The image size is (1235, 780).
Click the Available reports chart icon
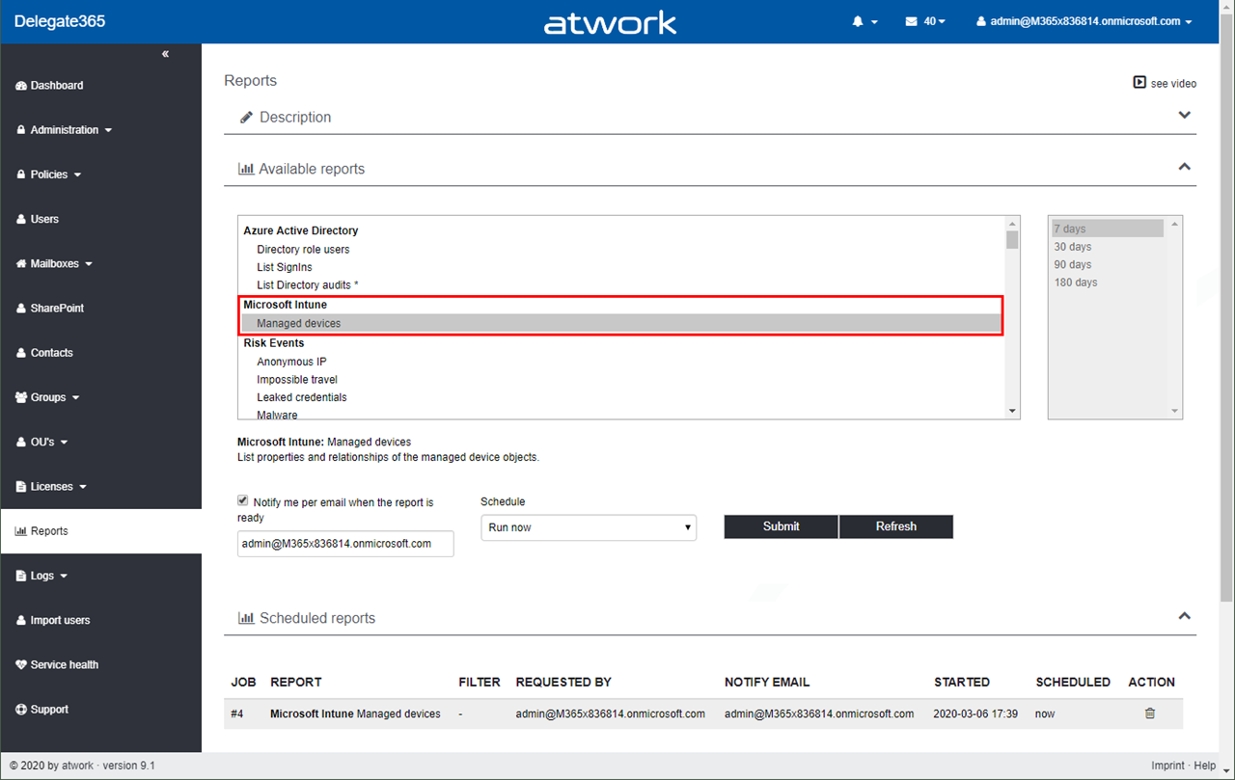click(x=246, y=169)
